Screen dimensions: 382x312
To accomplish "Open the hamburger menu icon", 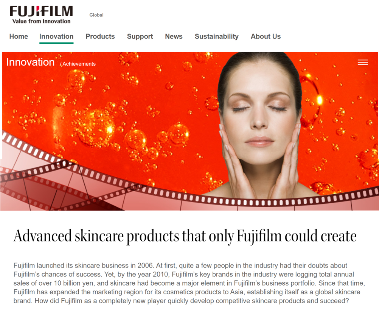I will [x=362, y=63].
